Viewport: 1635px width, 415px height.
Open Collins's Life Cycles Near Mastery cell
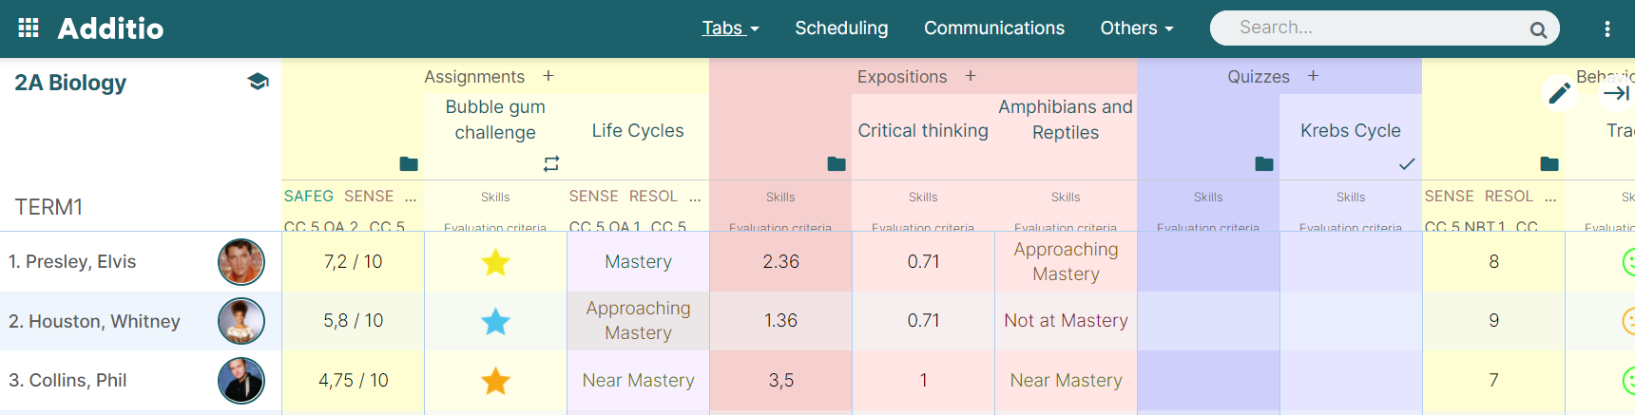click(x=638, y=381)
